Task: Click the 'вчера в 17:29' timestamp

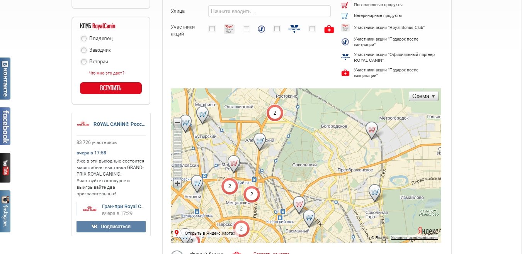Action: (x=117, y=213)
